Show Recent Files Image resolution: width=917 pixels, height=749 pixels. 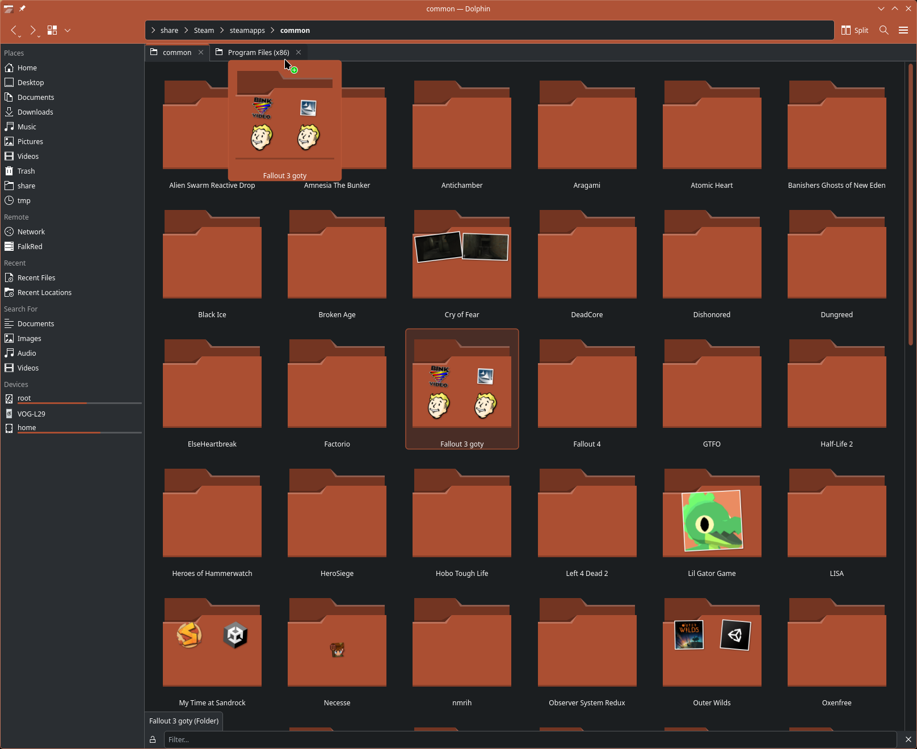click(x=72, y=277)
